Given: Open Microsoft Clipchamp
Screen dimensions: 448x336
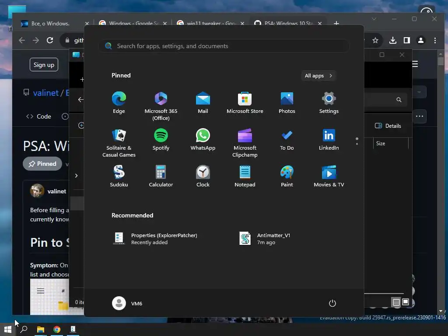Looking at the screenshot, I should (x=245, y=143).
